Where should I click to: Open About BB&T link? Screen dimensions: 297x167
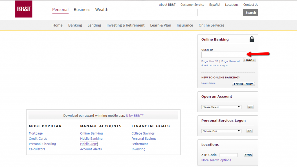167,5
